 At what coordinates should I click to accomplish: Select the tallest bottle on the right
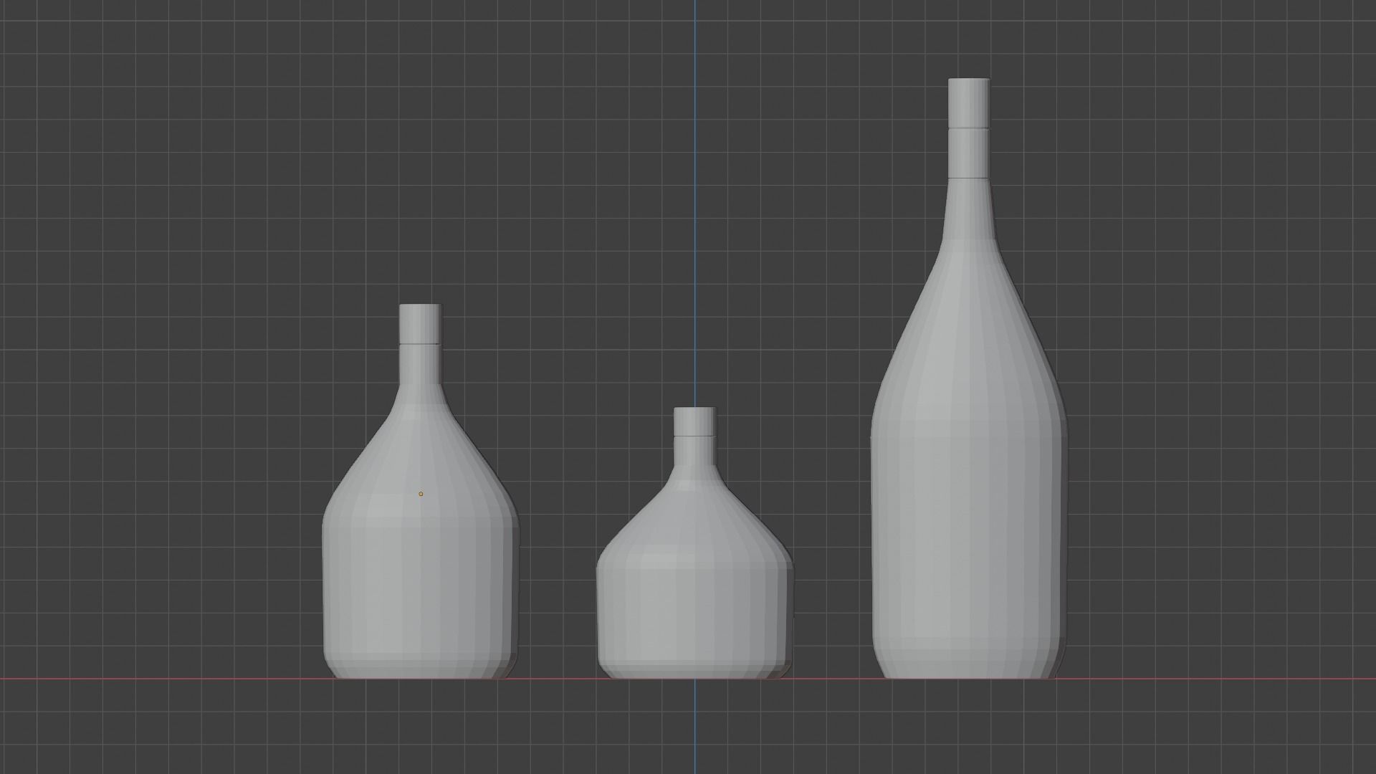(x=967, y=502)
